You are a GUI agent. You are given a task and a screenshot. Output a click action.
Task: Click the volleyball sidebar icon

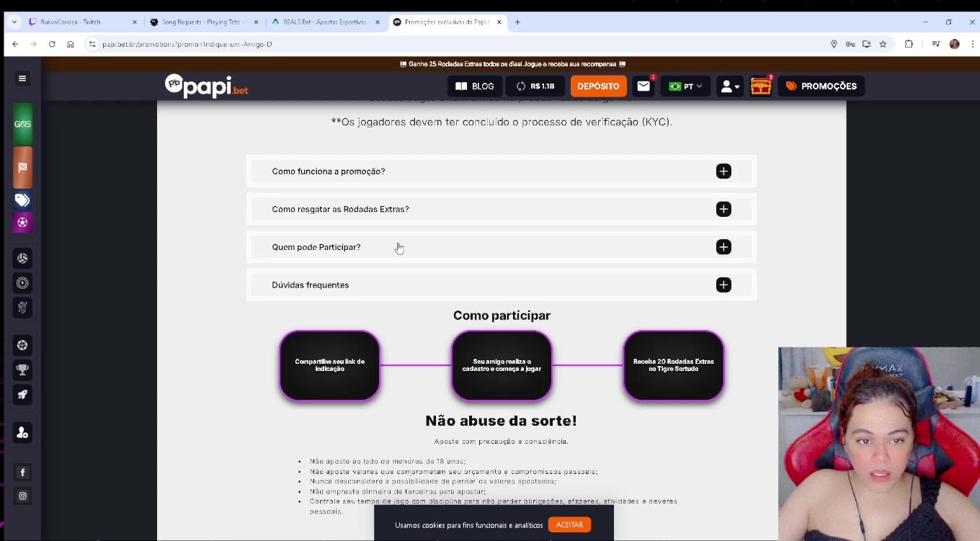coord(22,258)
